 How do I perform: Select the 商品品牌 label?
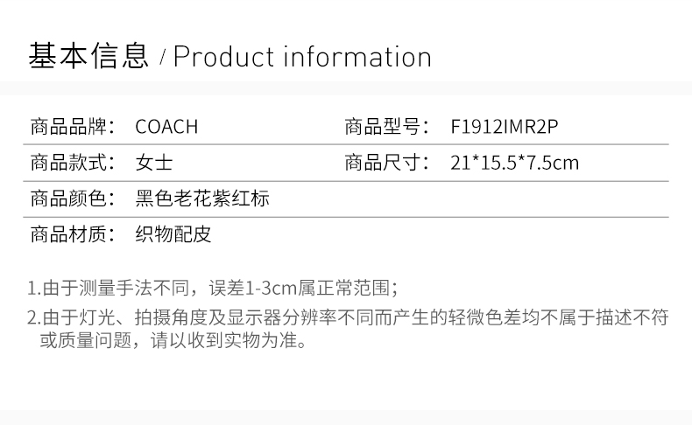(73, 127)
